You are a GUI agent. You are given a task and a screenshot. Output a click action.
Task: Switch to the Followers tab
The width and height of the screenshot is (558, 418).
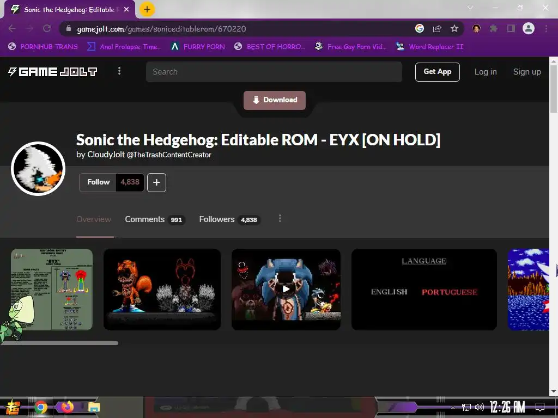pyautogui.click(x=229, y=219)
